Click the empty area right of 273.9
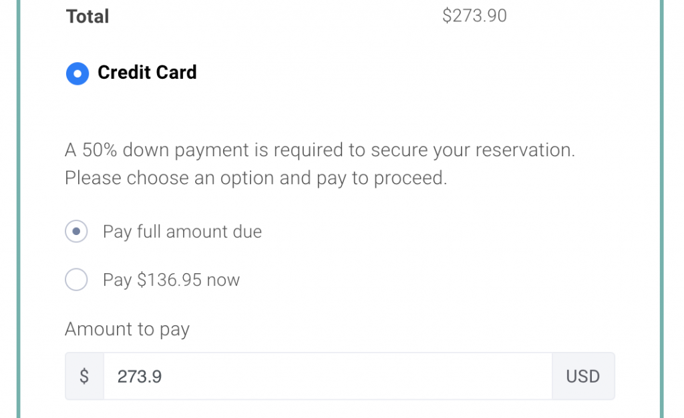 pyautogui.click(x=357, y=376)
